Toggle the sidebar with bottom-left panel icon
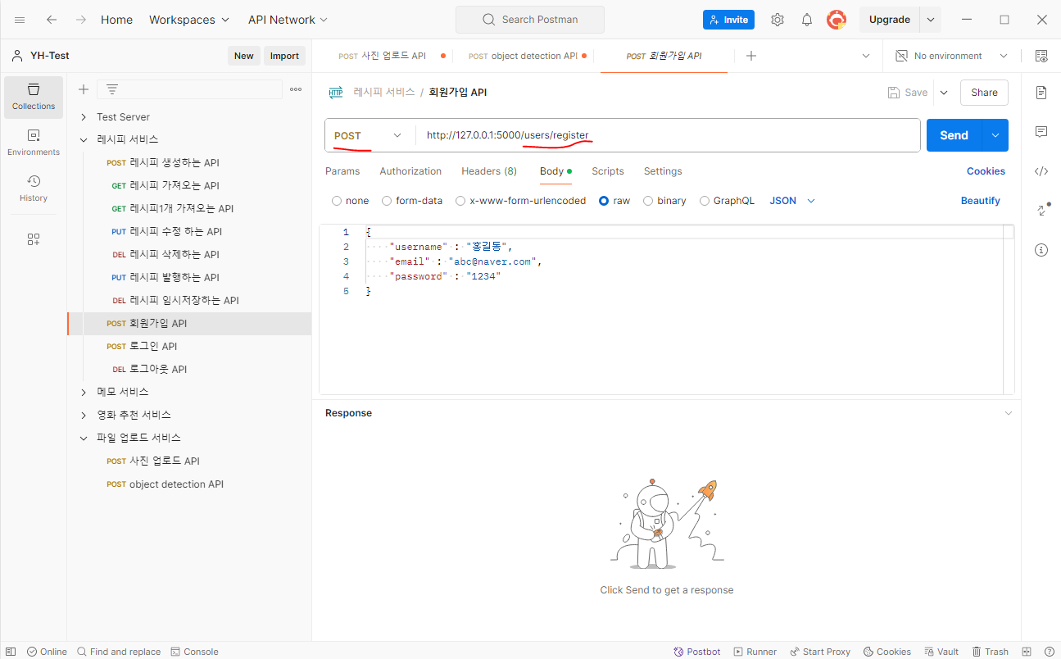The image size is (1061, 659). pos(11,652)
